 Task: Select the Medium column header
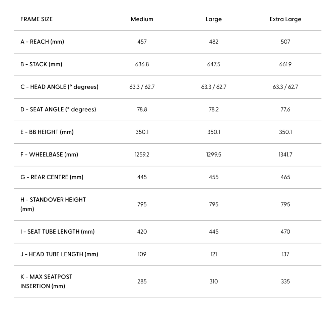click(x=142, y=19)
